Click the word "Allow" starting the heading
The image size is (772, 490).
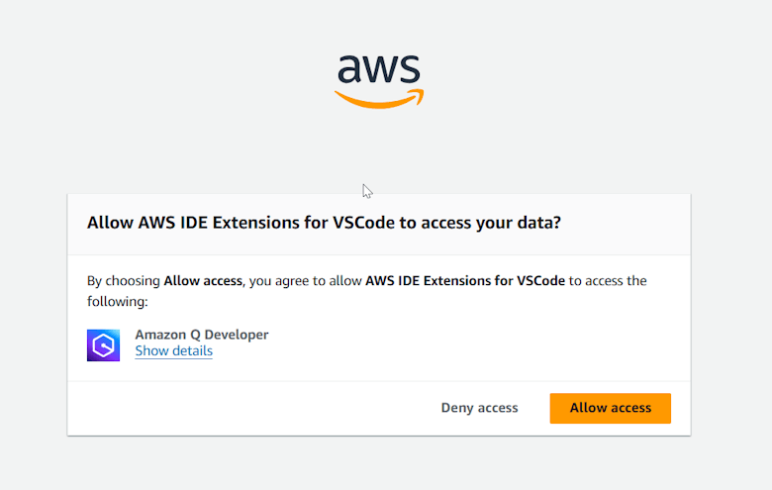click(x=108, y=223)
